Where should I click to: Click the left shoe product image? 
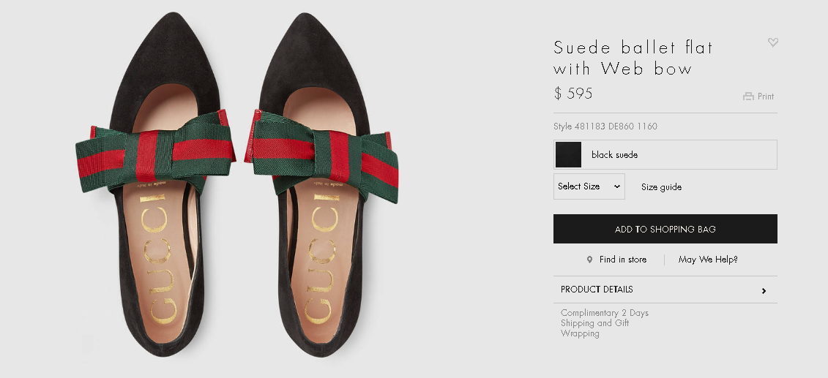click(x=157, y=184)
